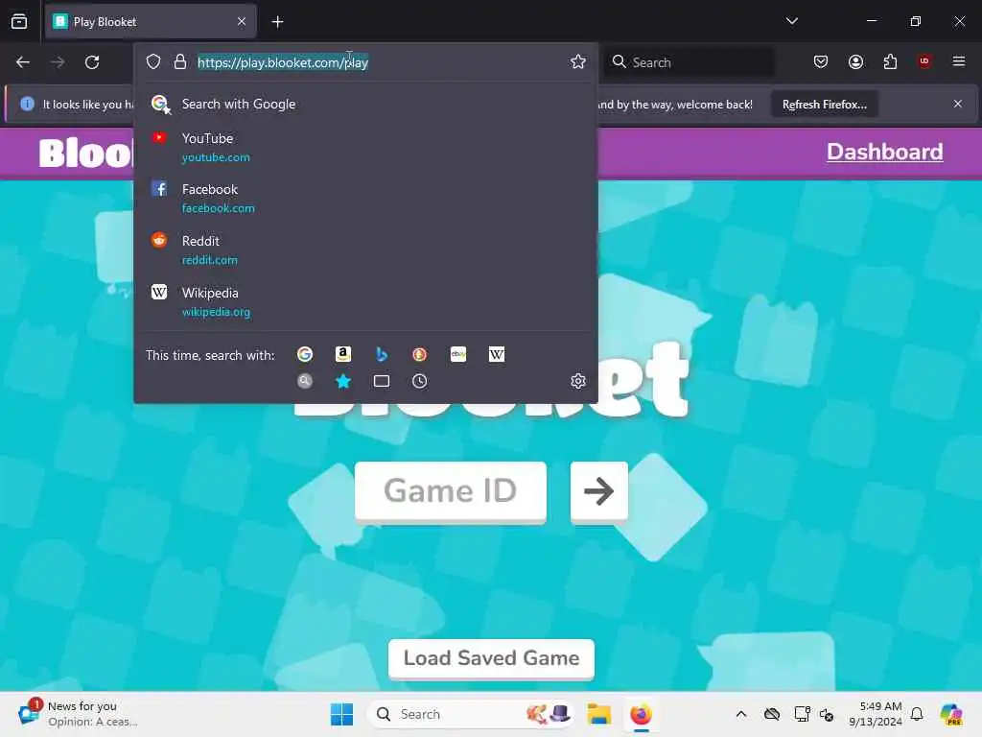
Task: Click the Blooket logo in header
Action: point(85,153)
